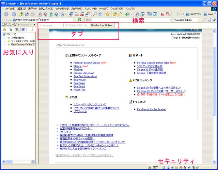Open the PictBear Second Edition link

point(87,63)
